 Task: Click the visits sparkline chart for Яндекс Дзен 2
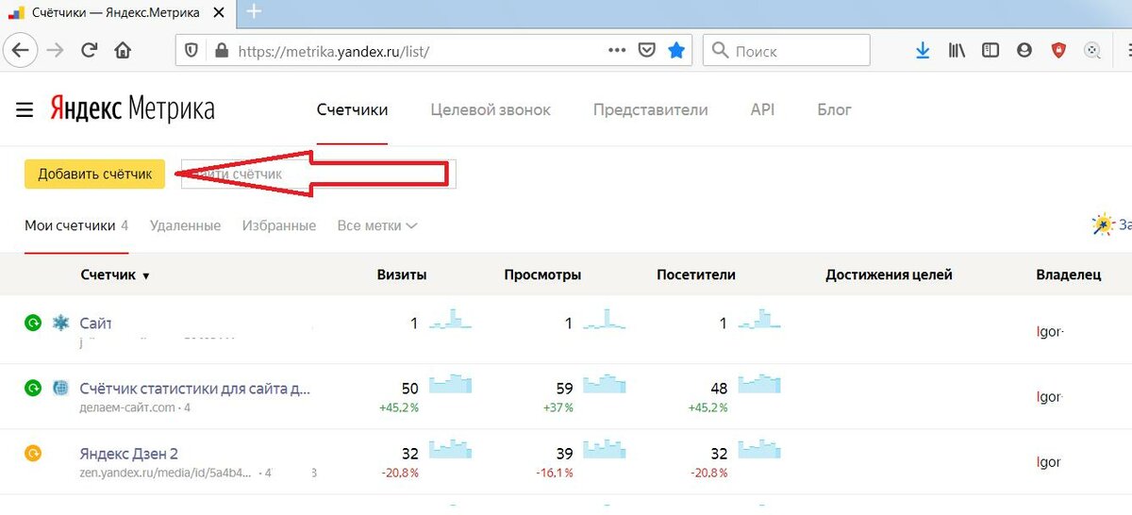450,449
